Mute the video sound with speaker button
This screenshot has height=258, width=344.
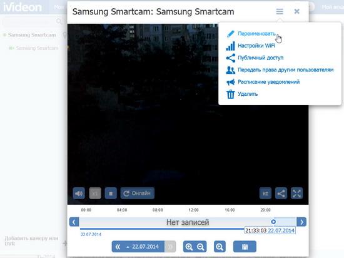[79, 194]
